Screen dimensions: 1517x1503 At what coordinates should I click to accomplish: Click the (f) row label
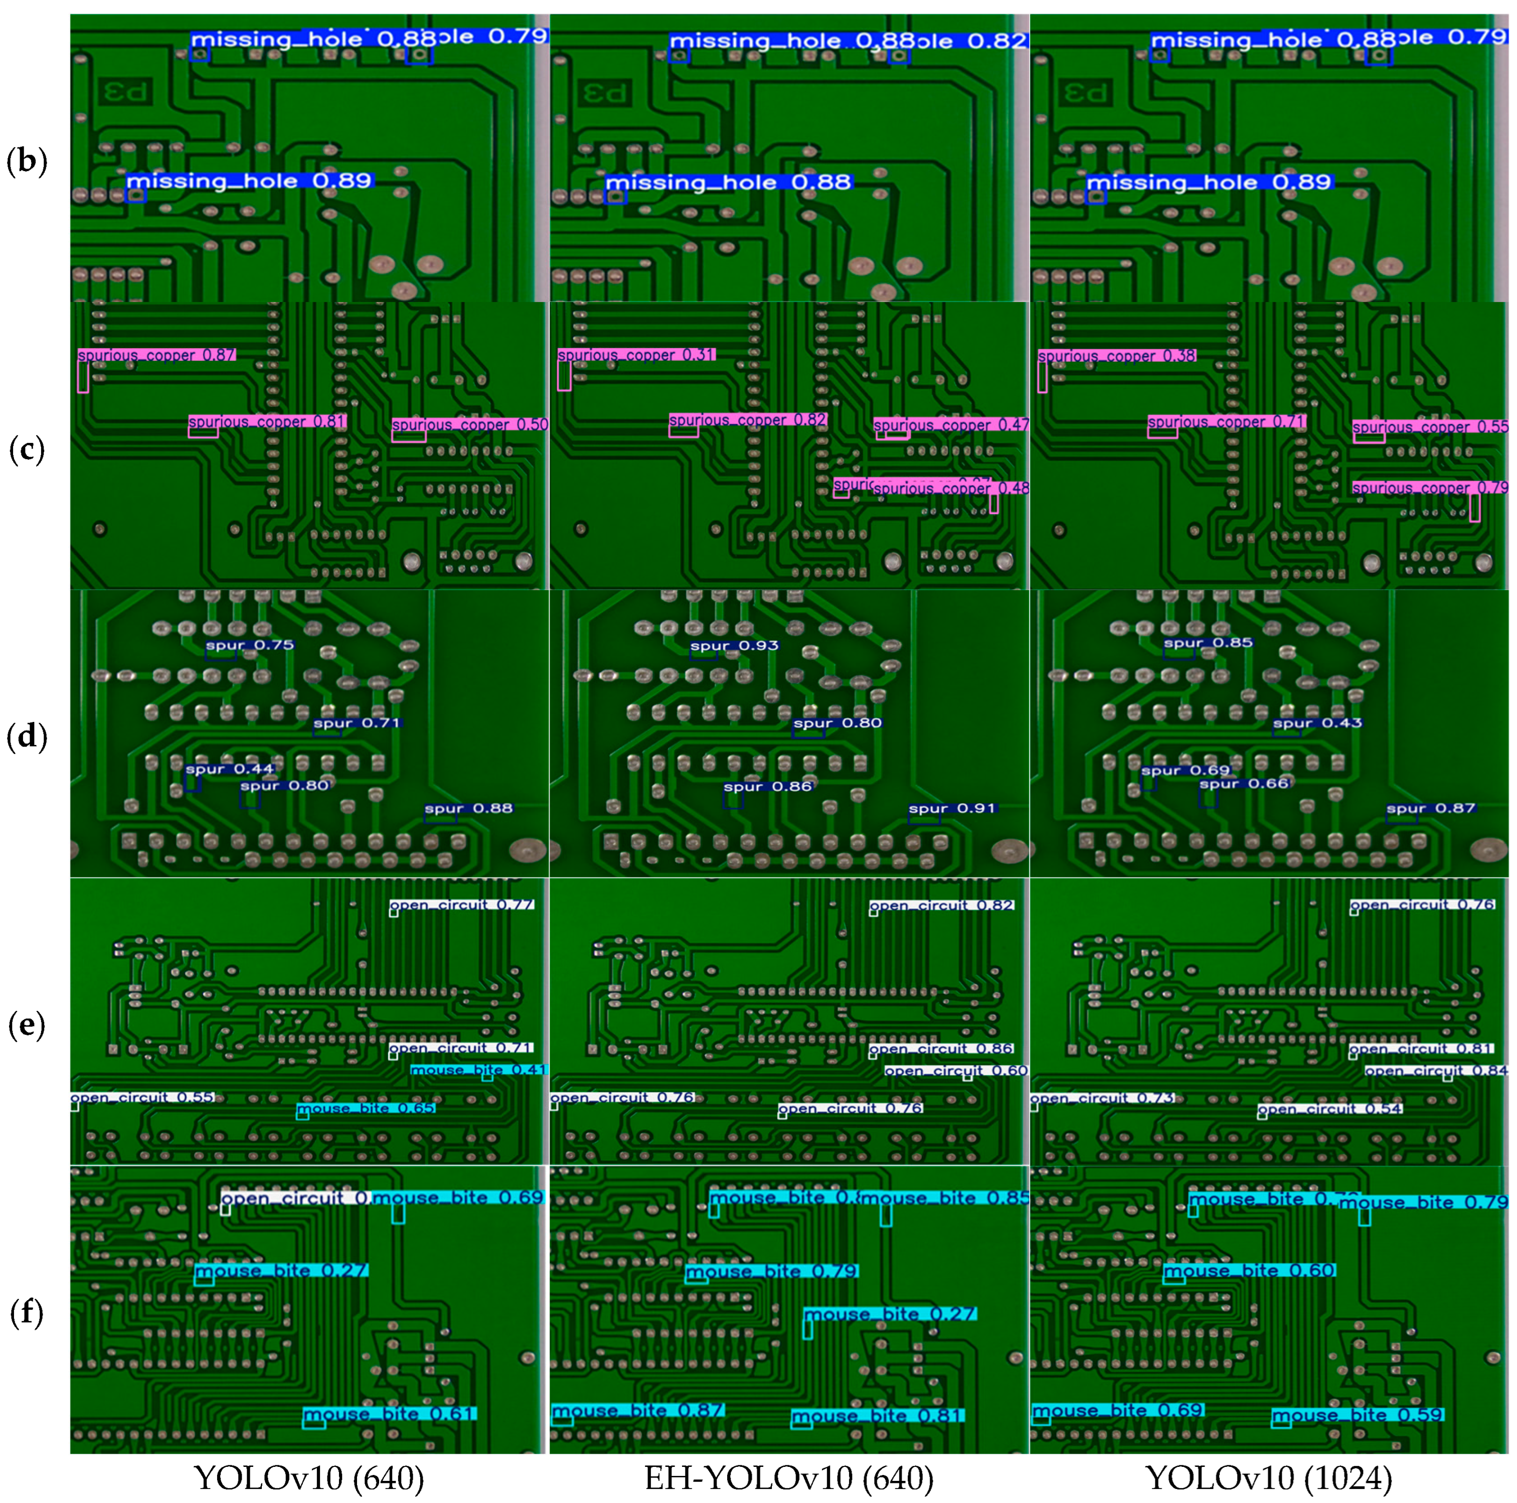[28, 1313]
